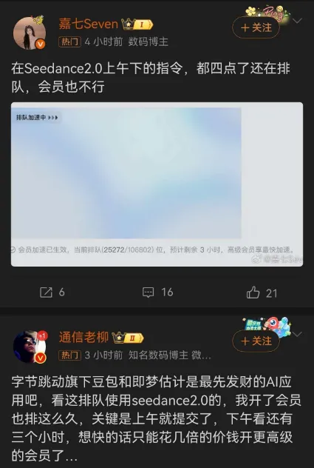Tap the verified badge on 嘉七Seven's avatar

pyautogui.click(x=41, y=44)
